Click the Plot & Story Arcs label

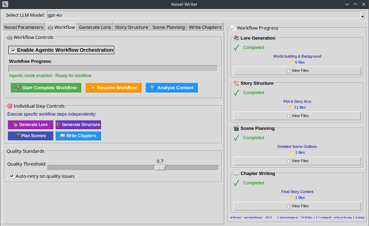[x=297, y=101]
